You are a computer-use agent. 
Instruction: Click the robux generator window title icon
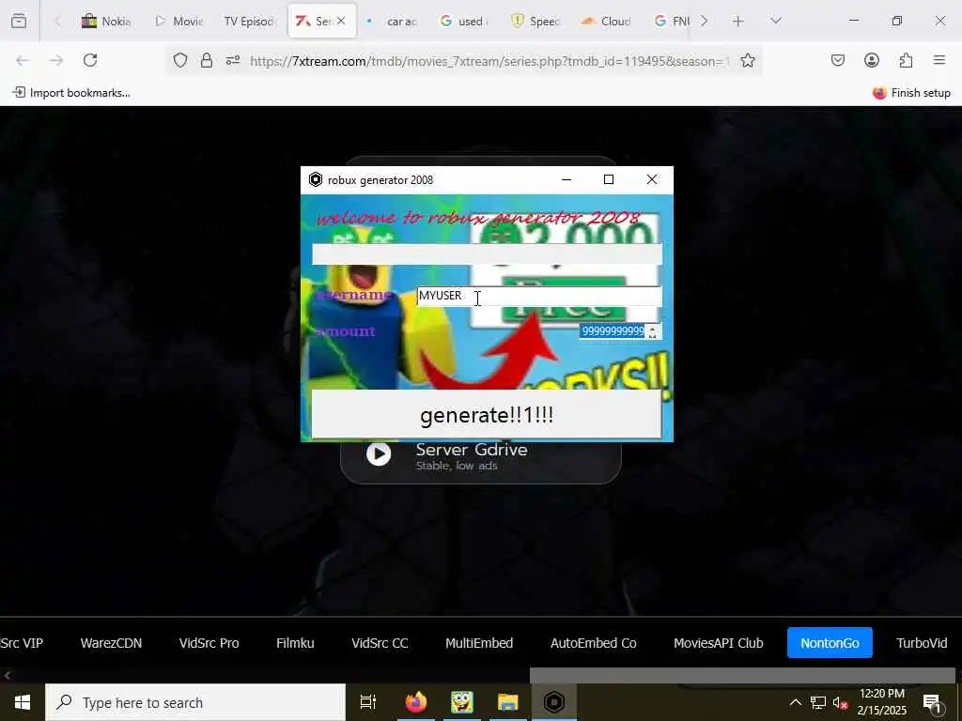point(316,179)
